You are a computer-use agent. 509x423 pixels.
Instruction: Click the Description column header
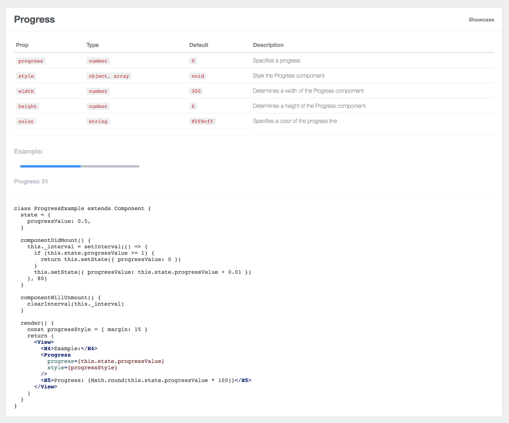click(x=268, y=45)
